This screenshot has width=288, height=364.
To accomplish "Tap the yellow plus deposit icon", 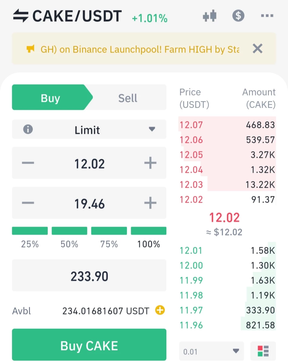I will [160, 310].
